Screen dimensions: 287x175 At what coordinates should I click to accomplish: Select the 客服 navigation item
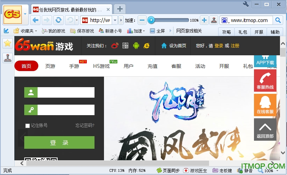point(176,66)
